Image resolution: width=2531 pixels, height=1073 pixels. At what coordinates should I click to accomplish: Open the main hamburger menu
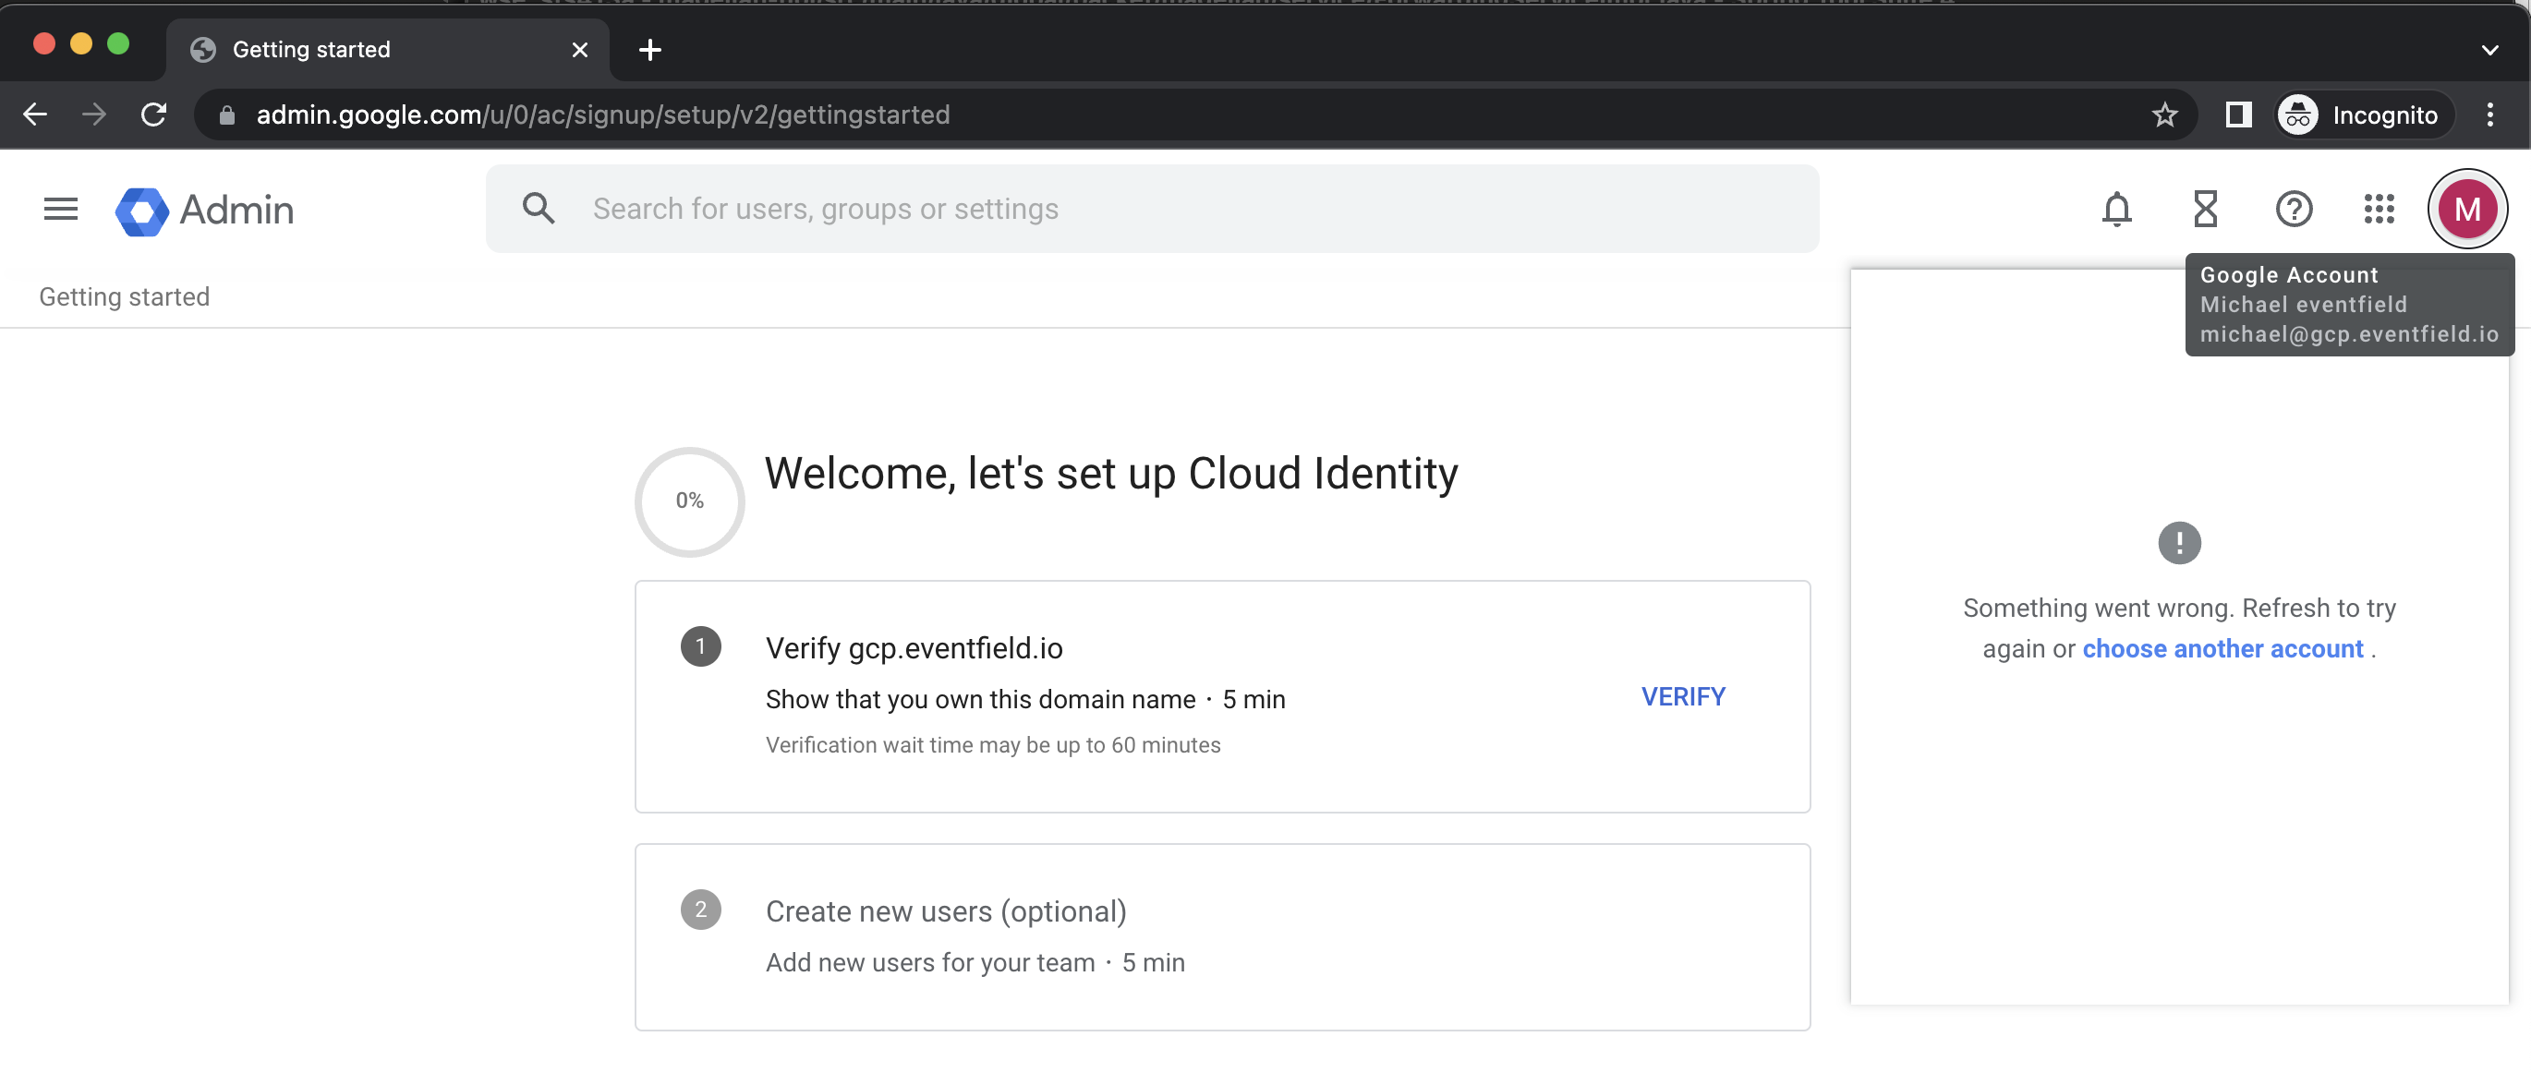point(61,210)
